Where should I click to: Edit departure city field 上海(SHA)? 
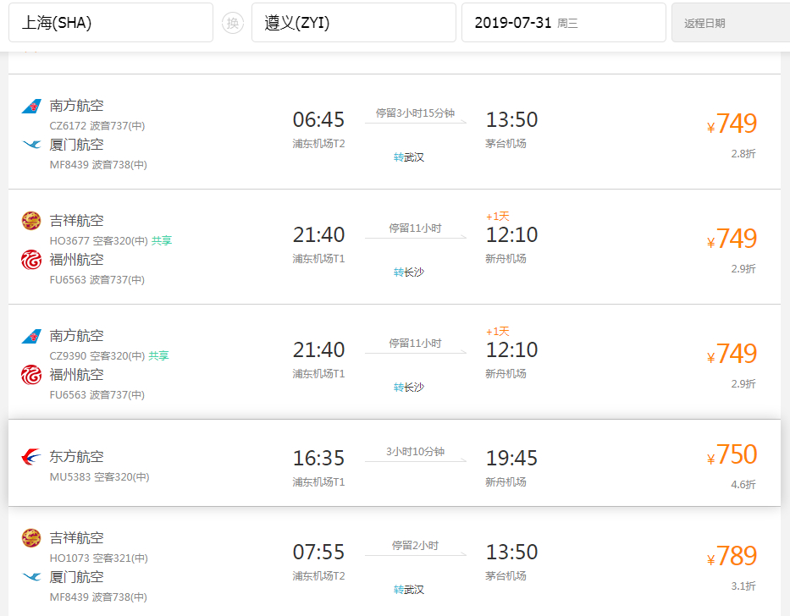click(111, 23)
